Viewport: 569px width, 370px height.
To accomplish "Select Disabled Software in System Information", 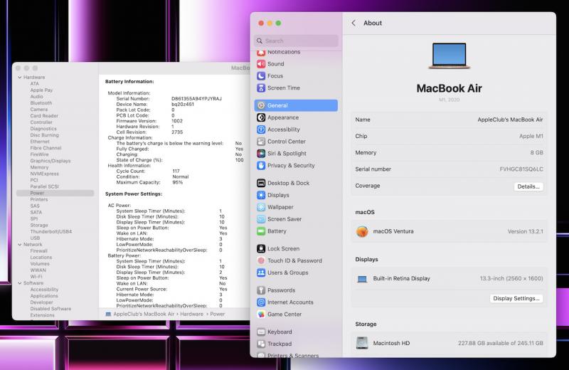I will [50, 309].
